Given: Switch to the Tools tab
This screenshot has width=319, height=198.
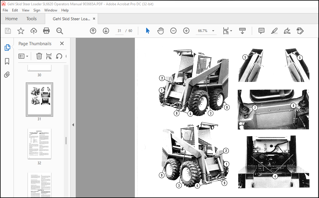Looking at the screenshot, I should click(x=31, y=19).
